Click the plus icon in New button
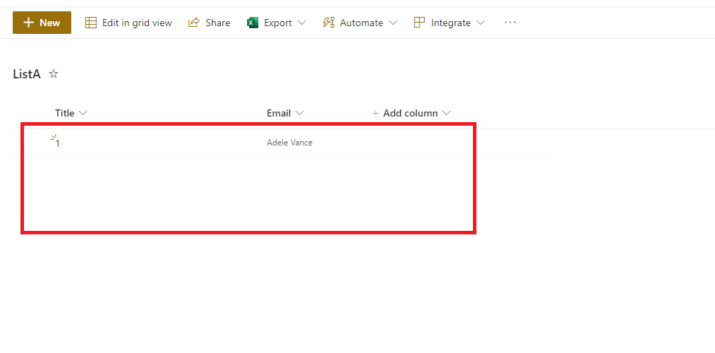This screenshot has width=715, height=353. 29,23
